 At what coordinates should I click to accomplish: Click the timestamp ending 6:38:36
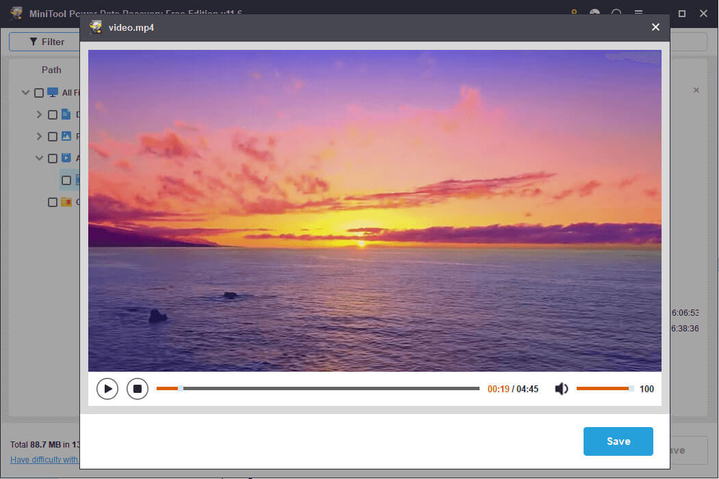[685, 329]
